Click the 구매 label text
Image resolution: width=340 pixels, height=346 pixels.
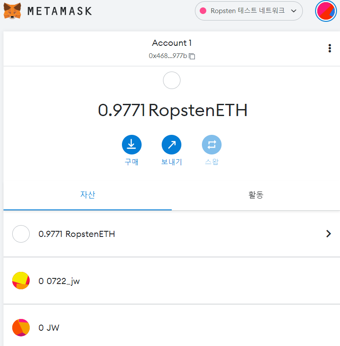click(x=132, y=162)
